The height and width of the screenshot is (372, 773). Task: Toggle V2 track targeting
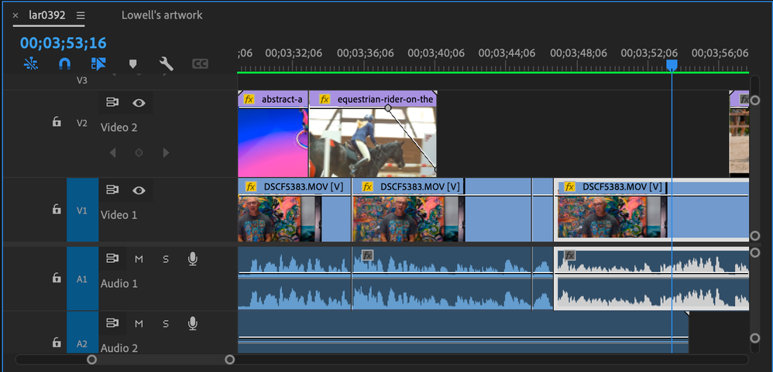[82, 122]
